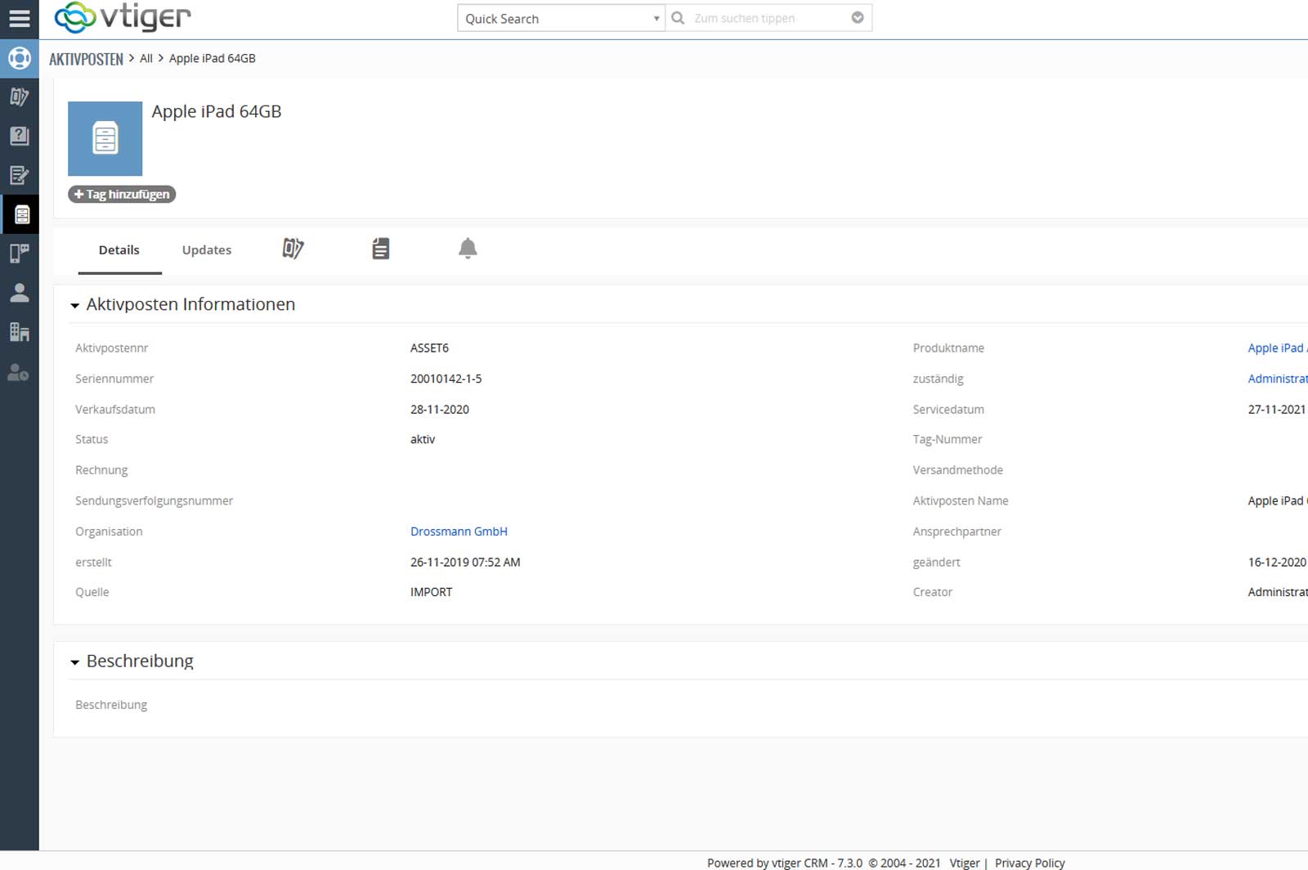
Task: Open the advanced search options arrow
Action: pyautogui.click(x=857, y=18)
